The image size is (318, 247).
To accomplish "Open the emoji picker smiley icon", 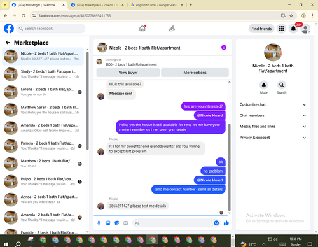I will [x=216, y=223].
